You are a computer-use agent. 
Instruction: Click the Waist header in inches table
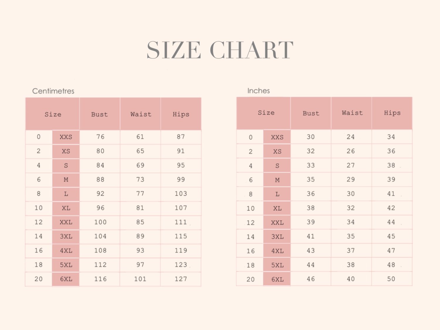pyautogui.click(x=352, y=113)
